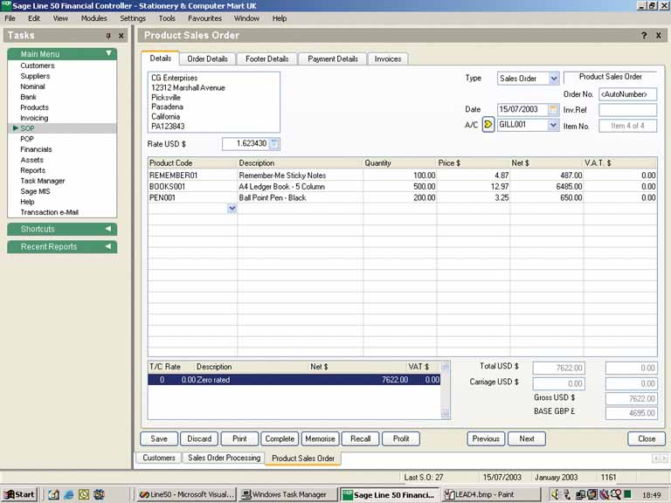Open the Modules menu

pyautogui.click(x=94, y=18)
